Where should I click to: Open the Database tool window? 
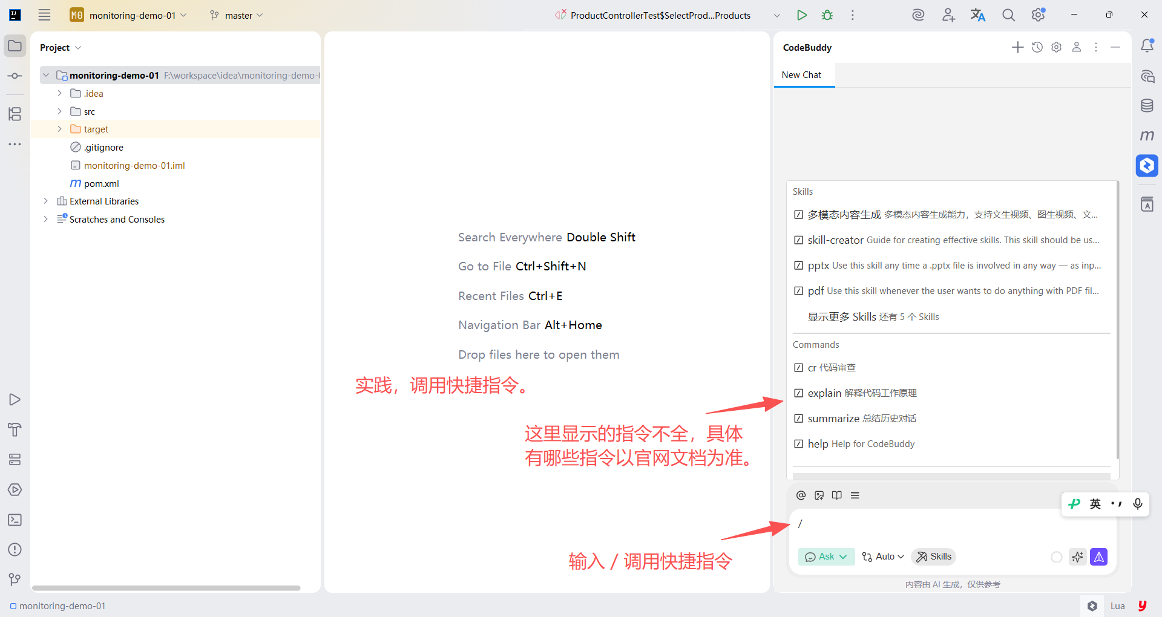(x=1147, y=106)
